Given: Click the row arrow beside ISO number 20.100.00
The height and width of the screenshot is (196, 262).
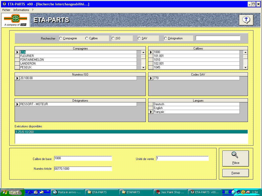Looking at the screenshot, I should [17, 78].
